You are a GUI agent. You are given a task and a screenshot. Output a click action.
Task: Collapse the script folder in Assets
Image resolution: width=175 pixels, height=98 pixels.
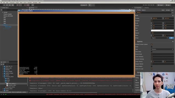(4, 82)
